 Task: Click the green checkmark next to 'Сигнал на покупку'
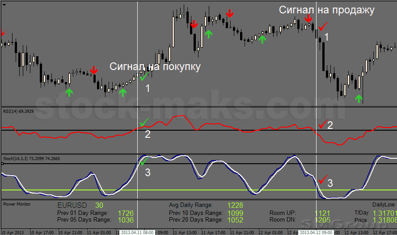[144, 76]
